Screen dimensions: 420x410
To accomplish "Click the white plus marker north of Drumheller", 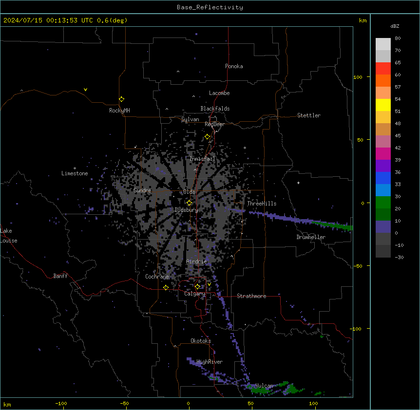I will pos(298,183).
